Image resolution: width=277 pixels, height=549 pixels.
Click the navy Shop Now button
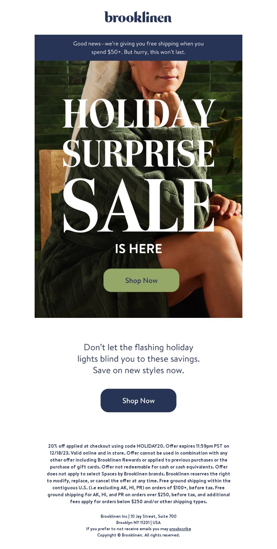tap(138, 400)
